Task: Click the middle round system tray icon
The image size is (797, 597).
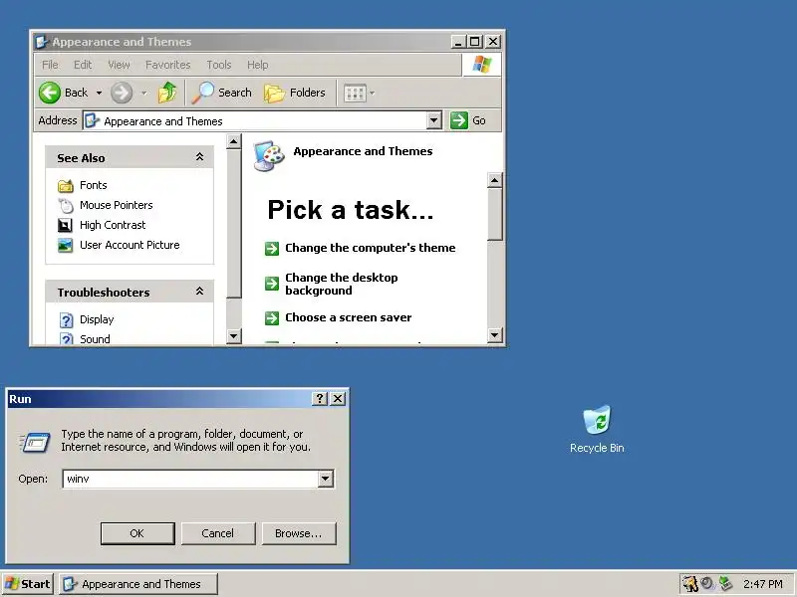Action: tap(707, 583)
